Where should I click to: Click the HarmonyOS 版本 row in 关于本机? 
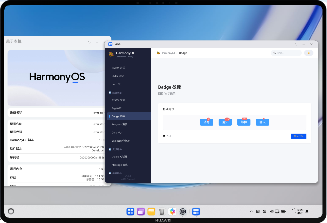coord(57,140)
